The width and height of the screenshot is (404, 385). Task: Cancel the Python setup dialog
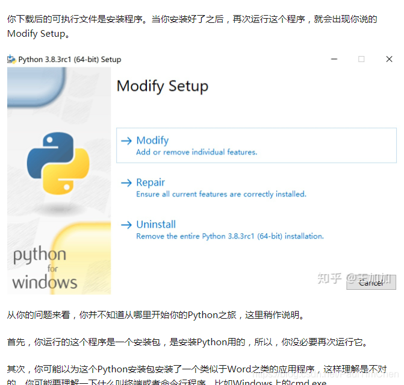coord(371,283)
